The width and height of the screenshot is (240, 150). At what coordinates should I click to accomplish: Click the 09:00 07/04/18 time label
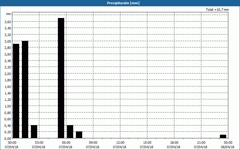93,145
